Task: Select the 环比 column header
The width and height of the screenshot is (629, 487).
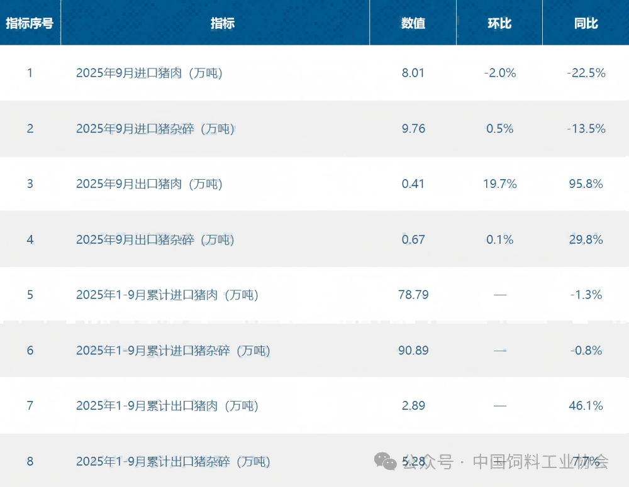Action: [499, 23]
